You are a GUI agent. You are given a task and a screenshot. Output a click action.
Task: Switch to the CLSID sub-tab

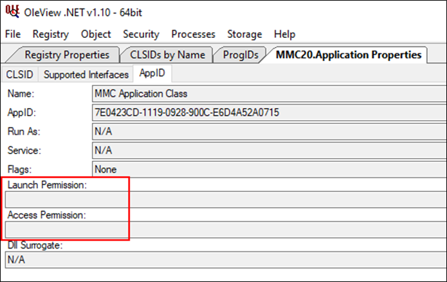click(x=20, y=75)
